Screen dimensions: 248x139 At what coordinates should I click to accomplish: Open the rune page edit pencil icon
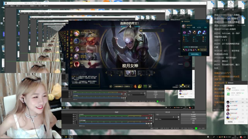coord(111,86)
